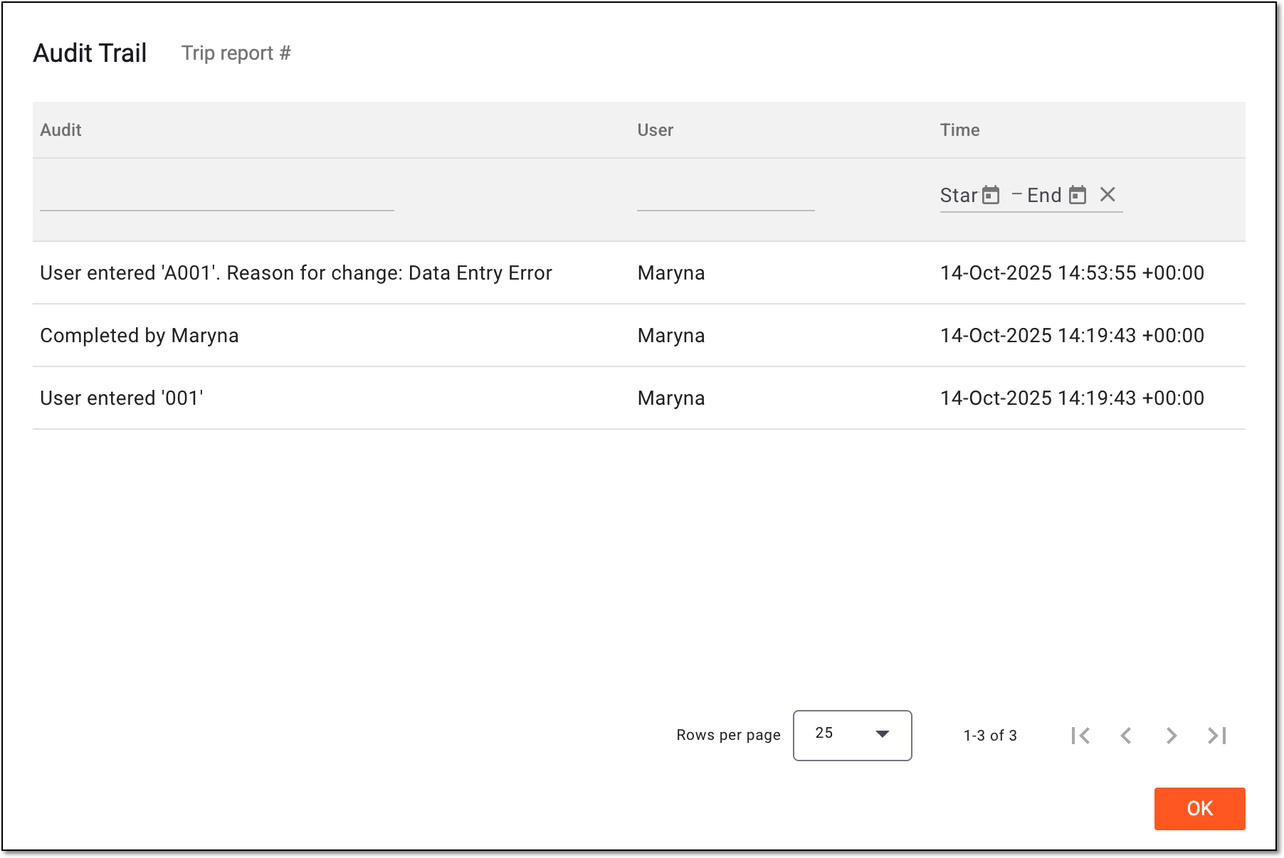The height and width of the screenshot is (858, 1284).
Task: Click the Time cell in the 'Completed by Maryna' row
Action: point(1072,335)
